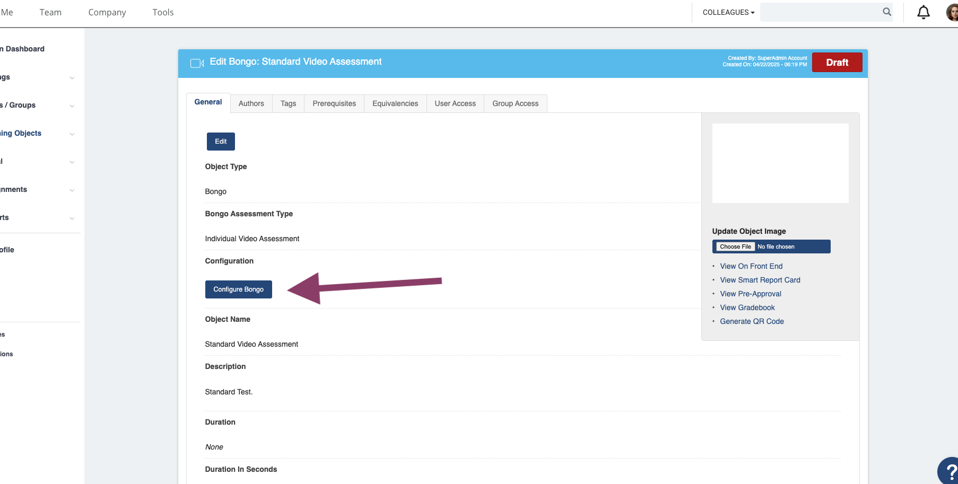
Task: Open the help question mark bubble
Action: [948, 471]
